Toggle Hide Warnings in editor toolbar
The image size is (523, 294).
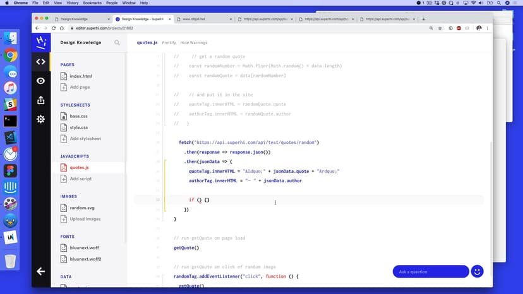click(x=194, y=43)
